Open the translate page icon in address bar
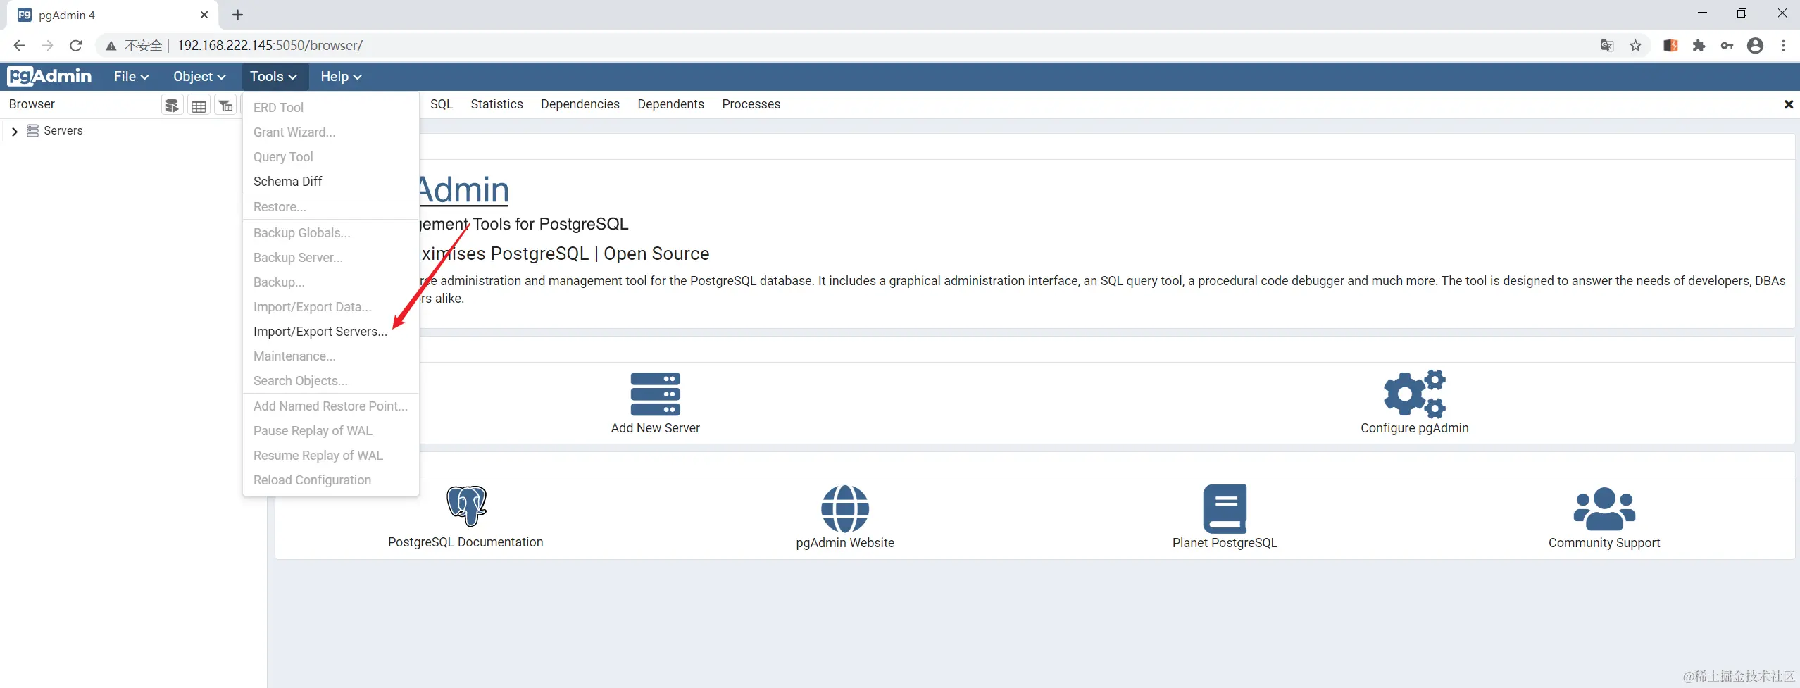 (1607, 46)
